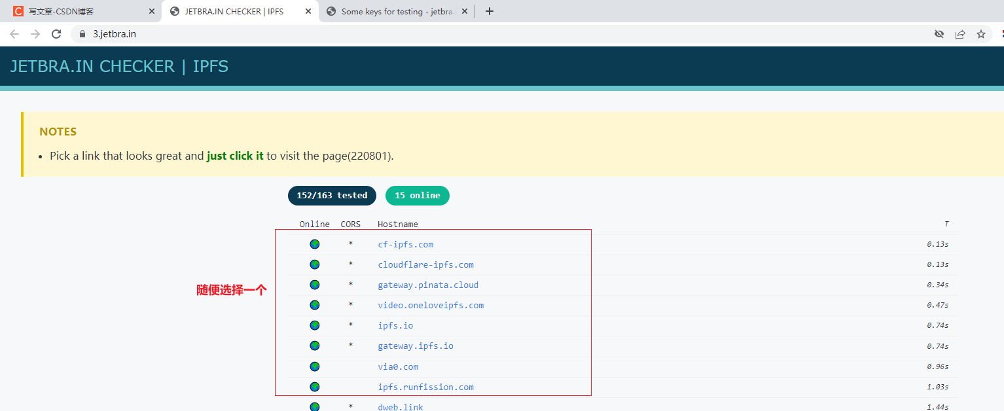This screenshot has width=1004, height=411.
Task: Click the online indicator beside via0.com
Action: 315,366
